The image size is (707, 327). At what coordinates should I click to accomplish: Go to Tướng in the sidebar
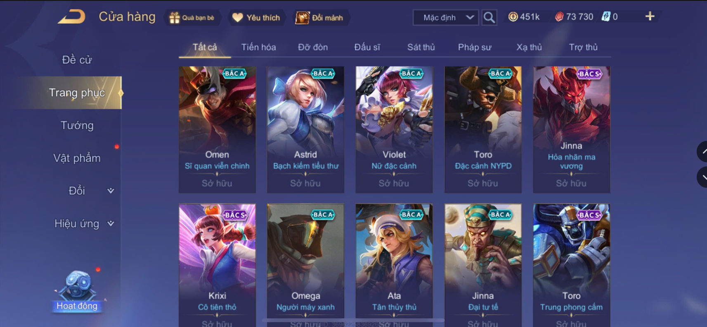77,125
